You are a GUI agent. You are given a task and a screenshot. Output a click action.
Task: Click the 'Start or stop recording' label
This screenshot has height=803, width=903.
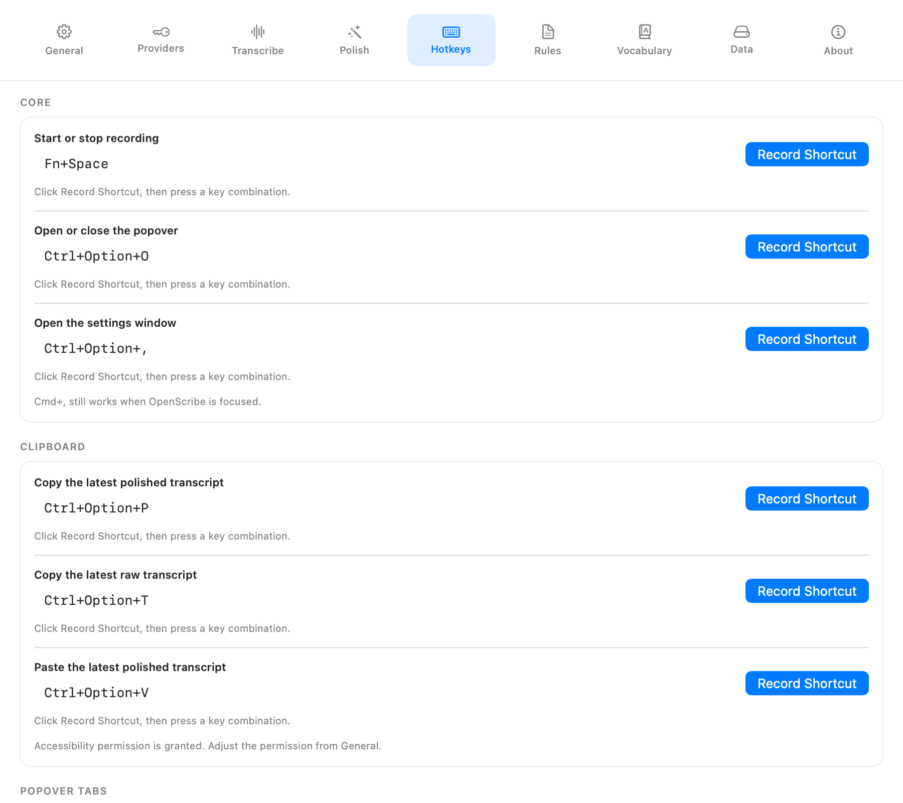pos(96,139)
